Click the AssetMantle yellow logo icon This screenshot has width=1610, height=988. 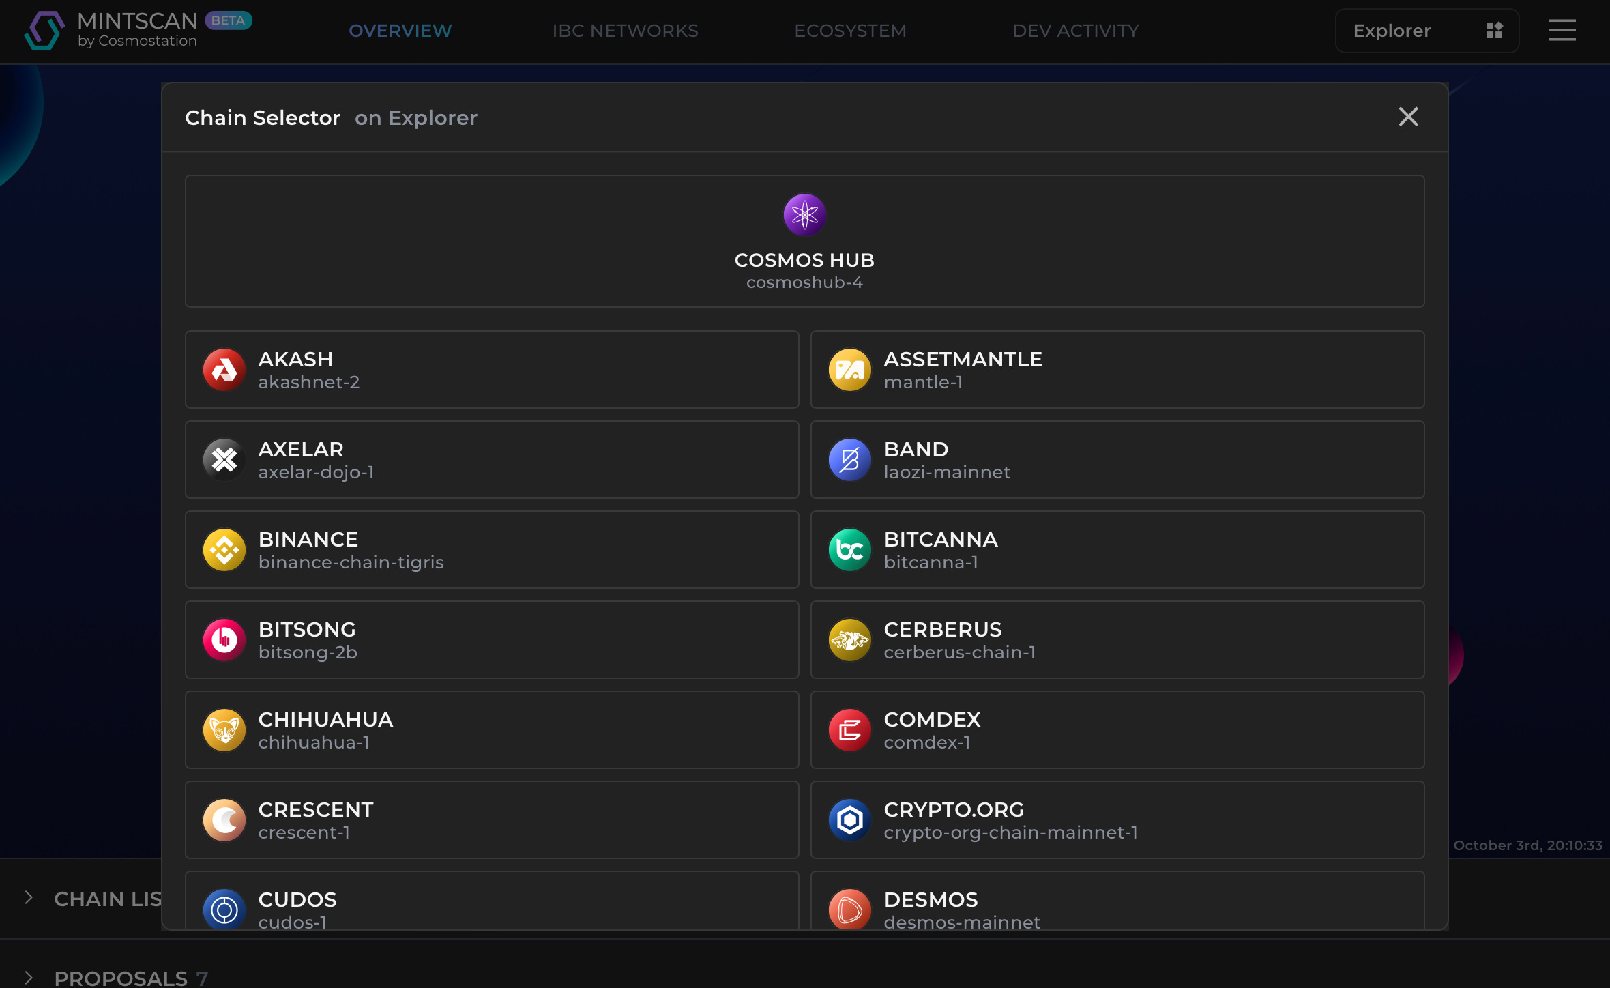849,370
